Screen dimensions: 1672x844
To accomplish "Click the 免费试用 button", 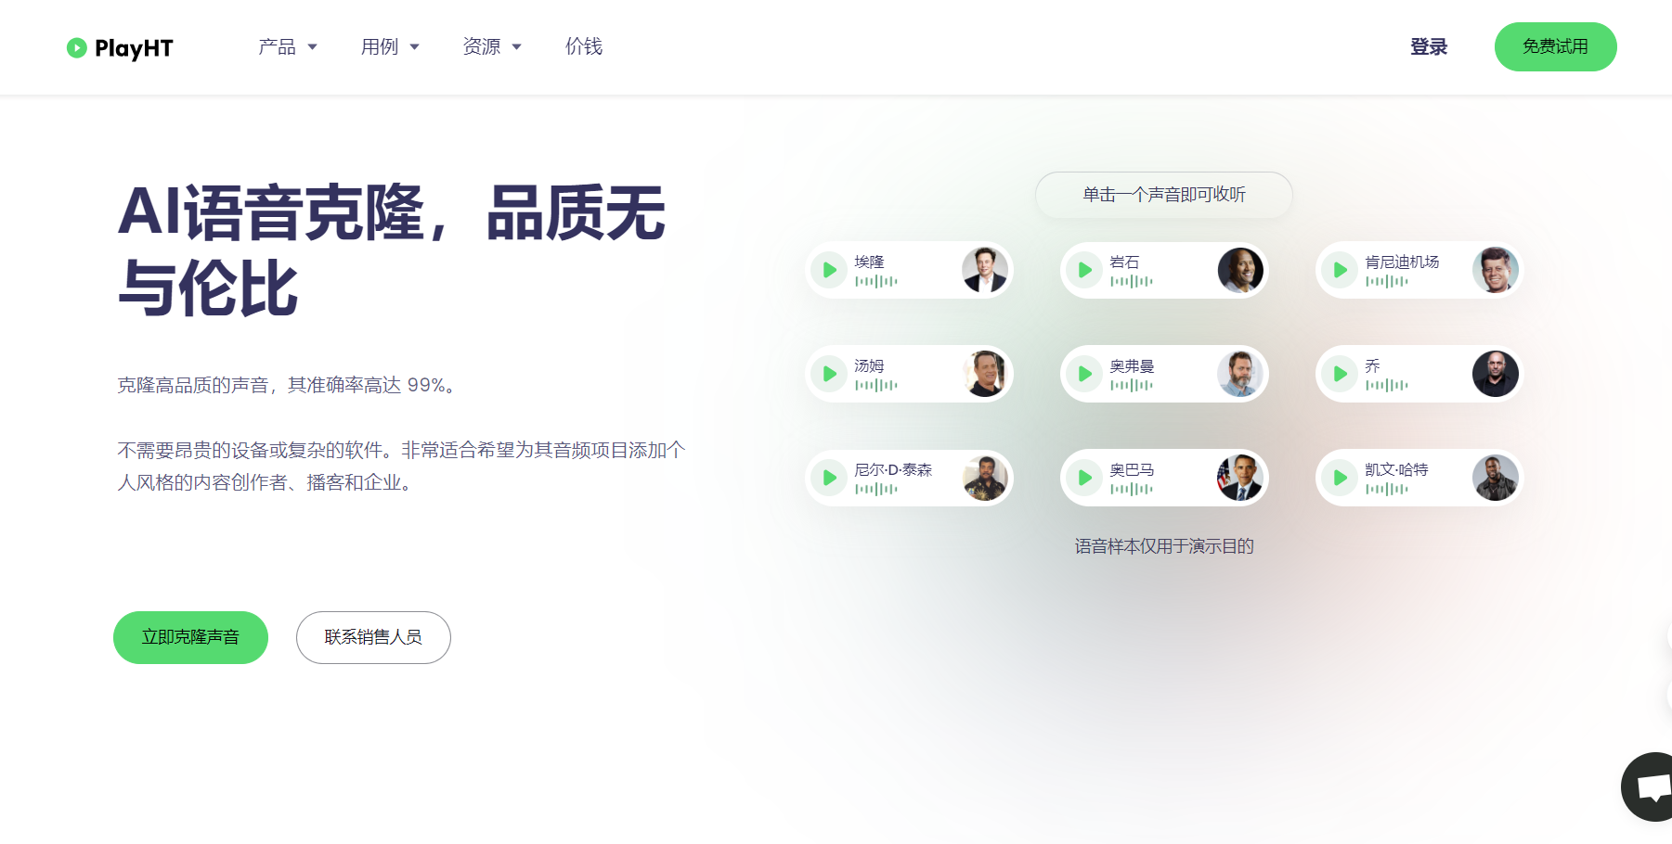I will click(x=1556, y=47).
